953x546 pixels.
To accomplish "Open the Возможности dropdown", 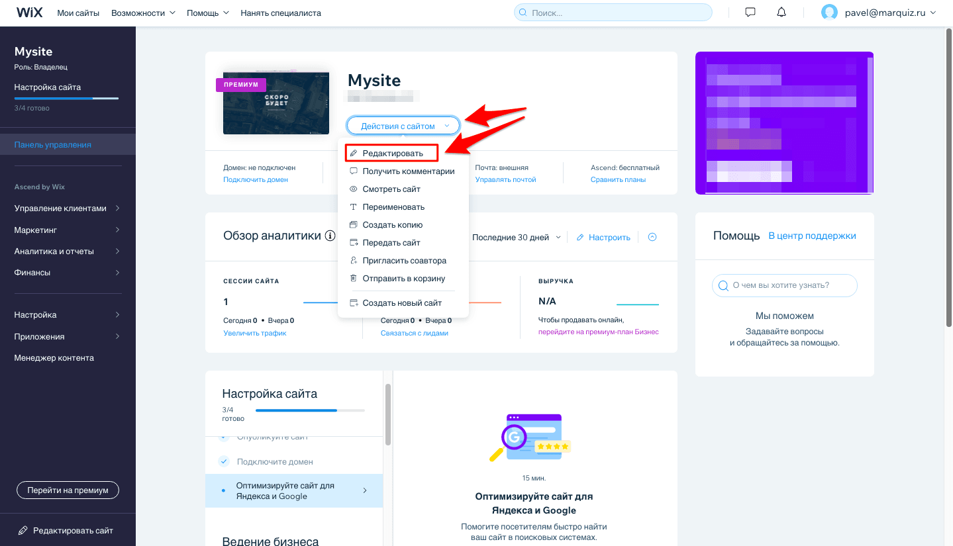I will tap(144, 13).
